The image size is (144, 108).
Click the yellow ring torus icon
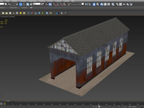pos(24,13)
